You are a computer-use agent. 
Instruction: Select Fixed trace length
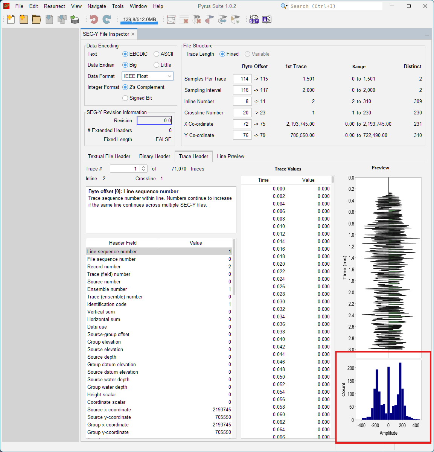tap(229, 54)
